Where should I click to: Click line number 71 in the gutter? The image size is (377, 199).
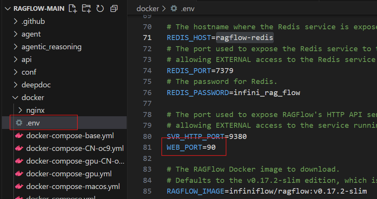tap(147, 38)
